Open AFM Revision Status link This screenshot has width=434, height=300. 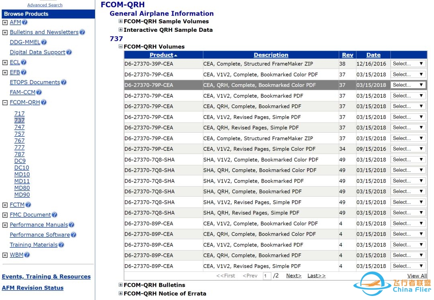(x=33, y=288)
